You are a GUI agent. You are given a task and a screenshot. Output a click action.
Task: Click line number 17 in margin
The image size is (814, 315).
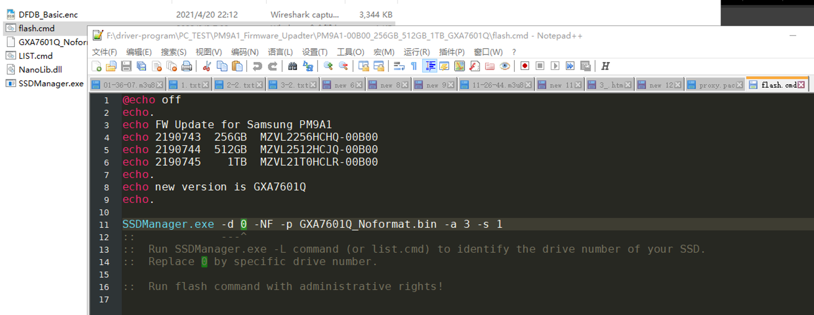(x=104, y=299)
